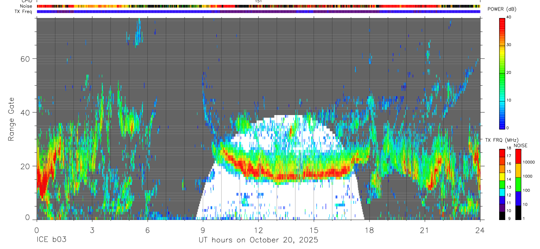Select the black swatch in the NOISE legend
This screenshot has width=540, height=249.
pos(518,213)
